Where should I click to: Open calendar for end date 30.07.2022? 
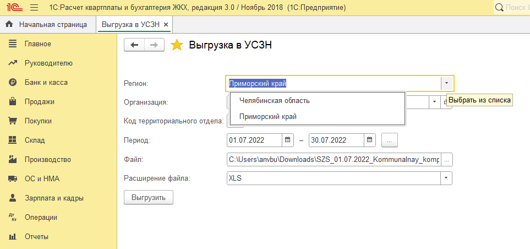369,140
